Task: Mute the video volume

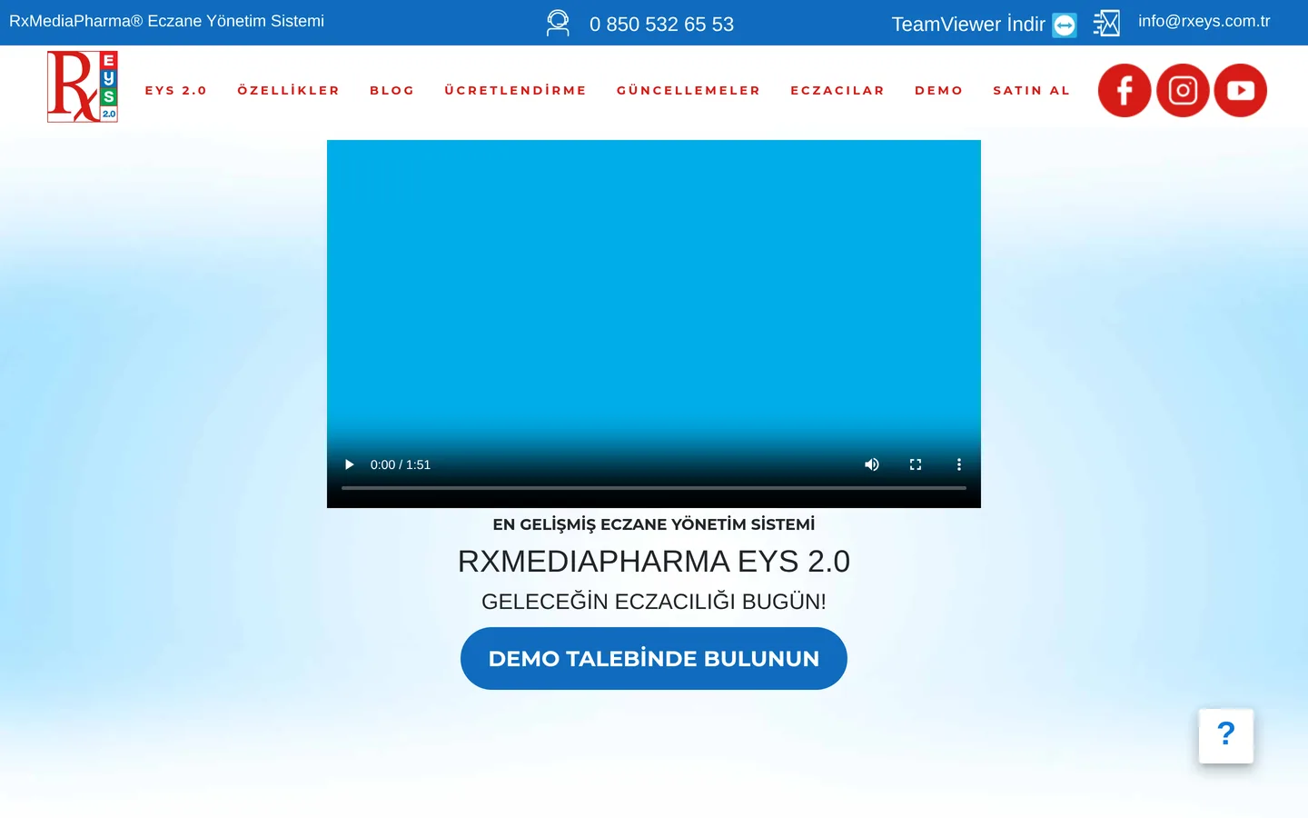Action: coord(872,464)
